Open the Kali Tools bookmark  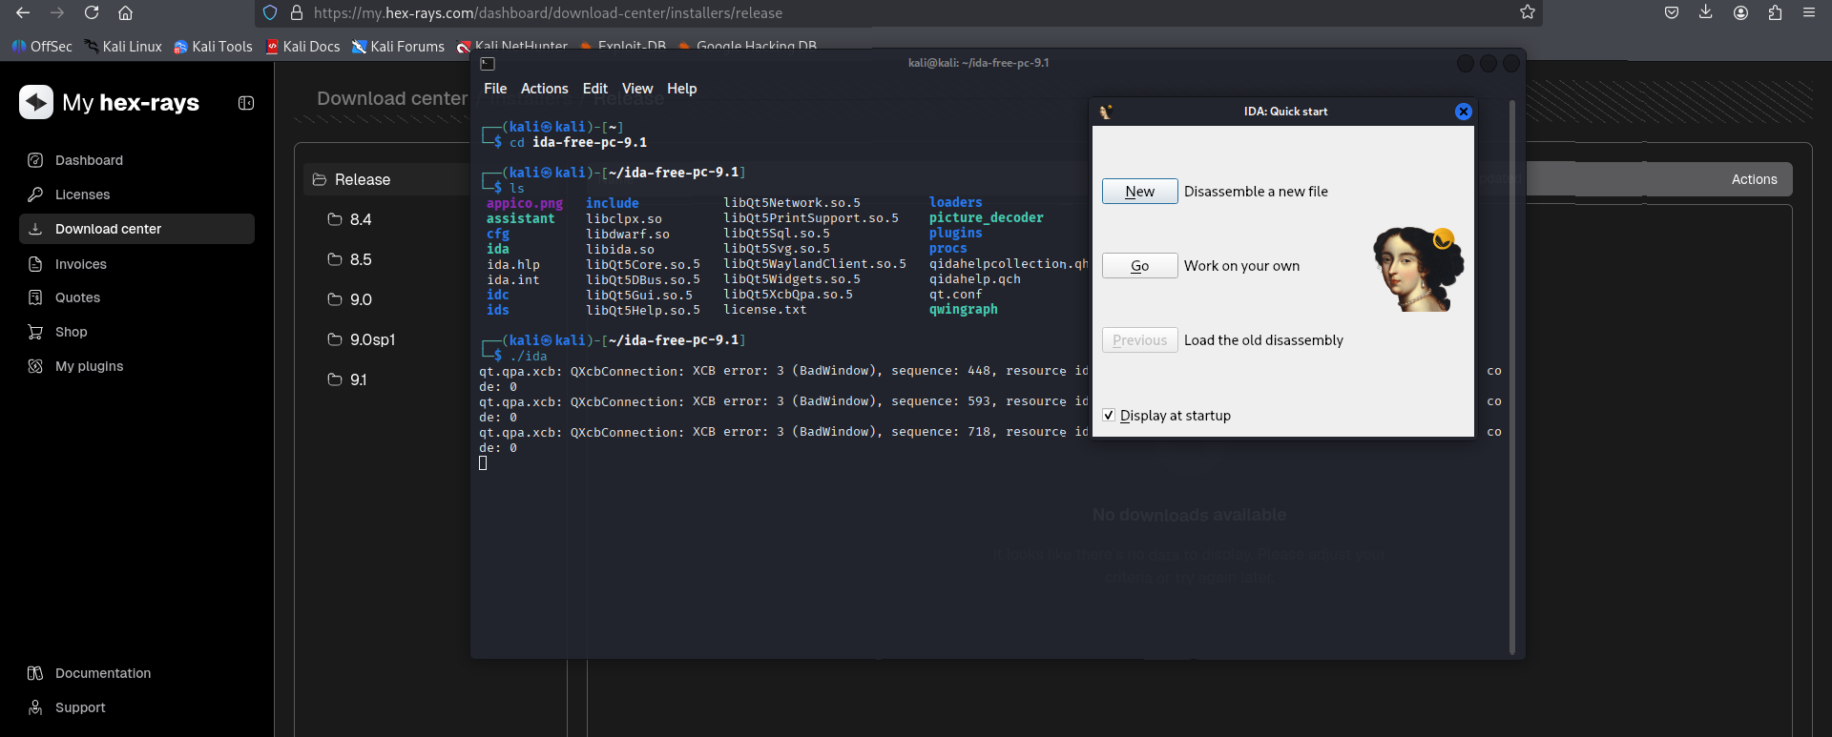coord(213,46)
